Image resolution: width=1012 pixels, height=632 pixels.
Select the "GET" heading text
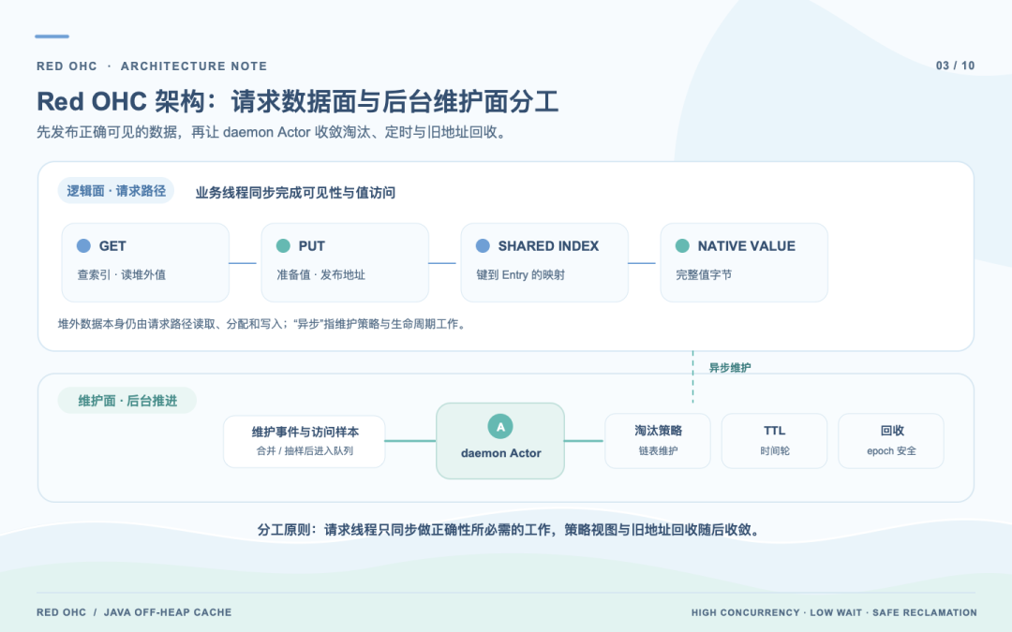point(112,245)
